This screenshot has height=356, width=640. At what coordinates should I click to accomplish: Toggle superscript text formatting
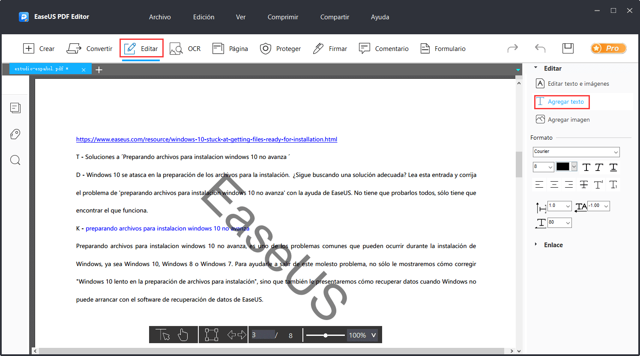tap(598, 185)
